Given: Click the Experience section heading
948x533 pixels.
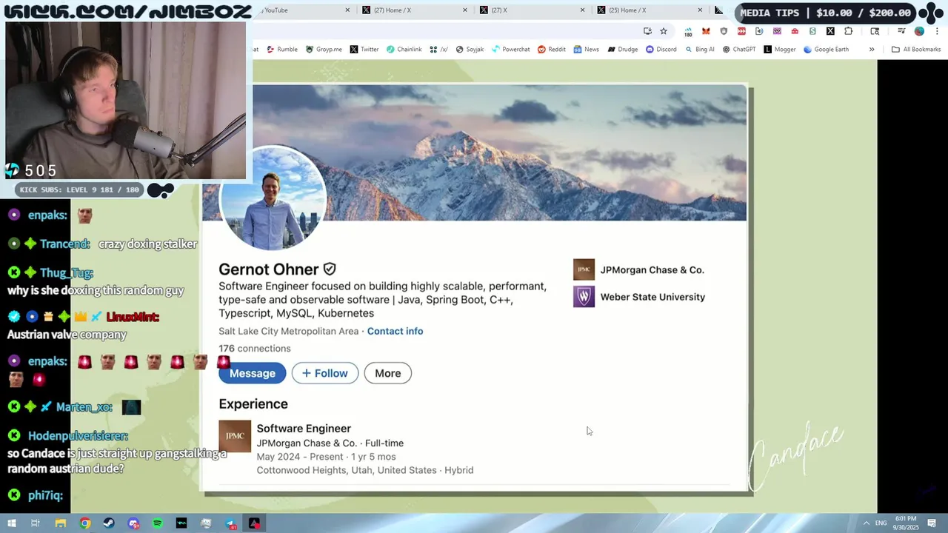Looking at the screenshot, I should point(253,404).
